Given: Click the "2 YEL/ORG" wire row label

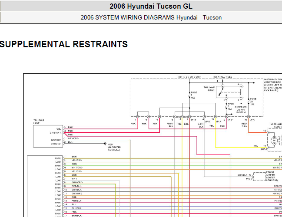Looking at the screenshot, I should [x=73, y=160].
